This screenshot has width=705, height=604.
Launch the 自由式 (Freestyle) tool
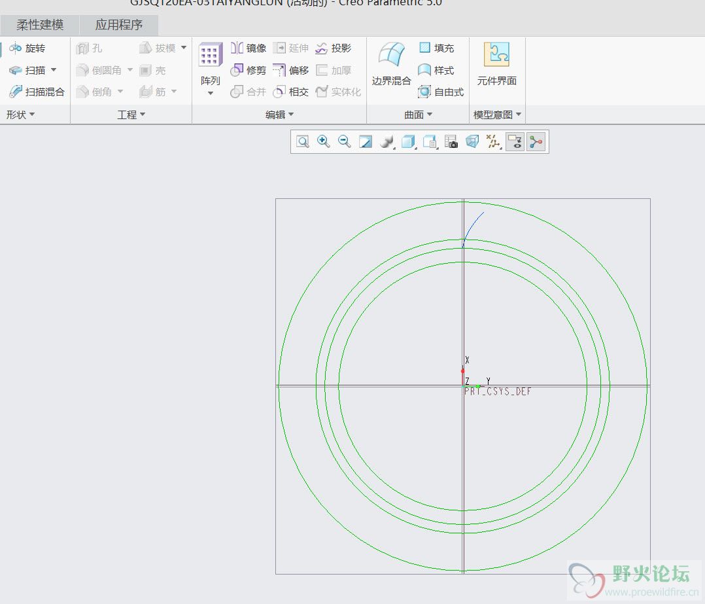(441, 92)
